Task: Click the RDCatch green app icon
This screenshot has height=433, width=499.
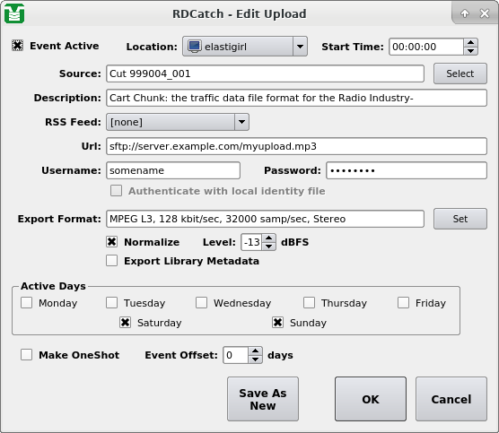Action: click(x=14, y=13)
